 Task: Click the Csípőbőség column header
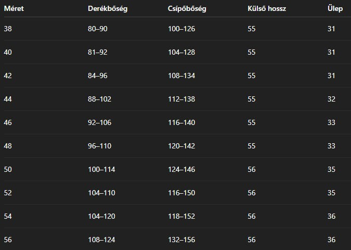point(187,8)
